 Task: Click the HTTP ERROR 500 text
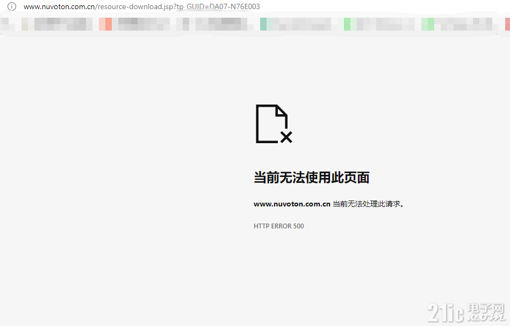[279, 226]
